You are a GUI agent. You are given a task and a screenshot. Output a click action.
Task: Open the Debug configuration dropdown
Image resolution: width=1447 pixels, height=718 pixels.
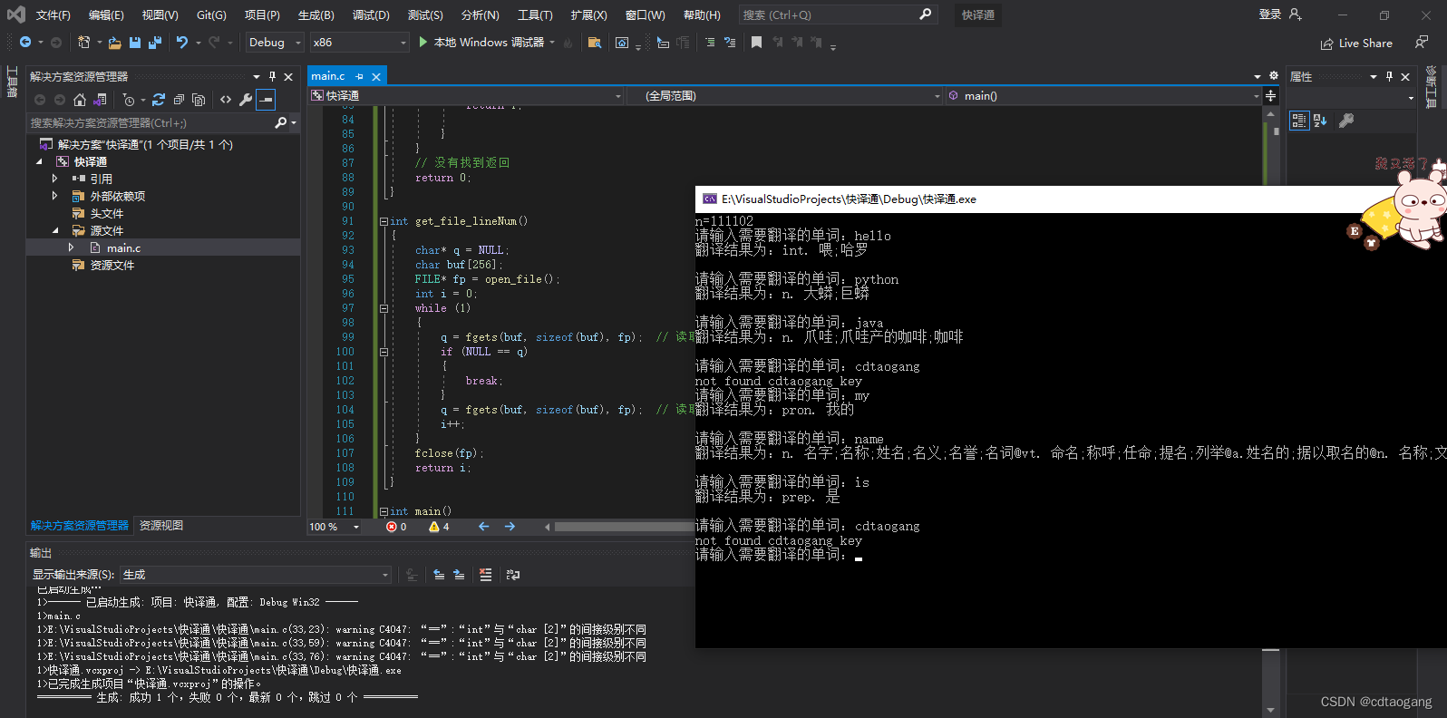275,43
